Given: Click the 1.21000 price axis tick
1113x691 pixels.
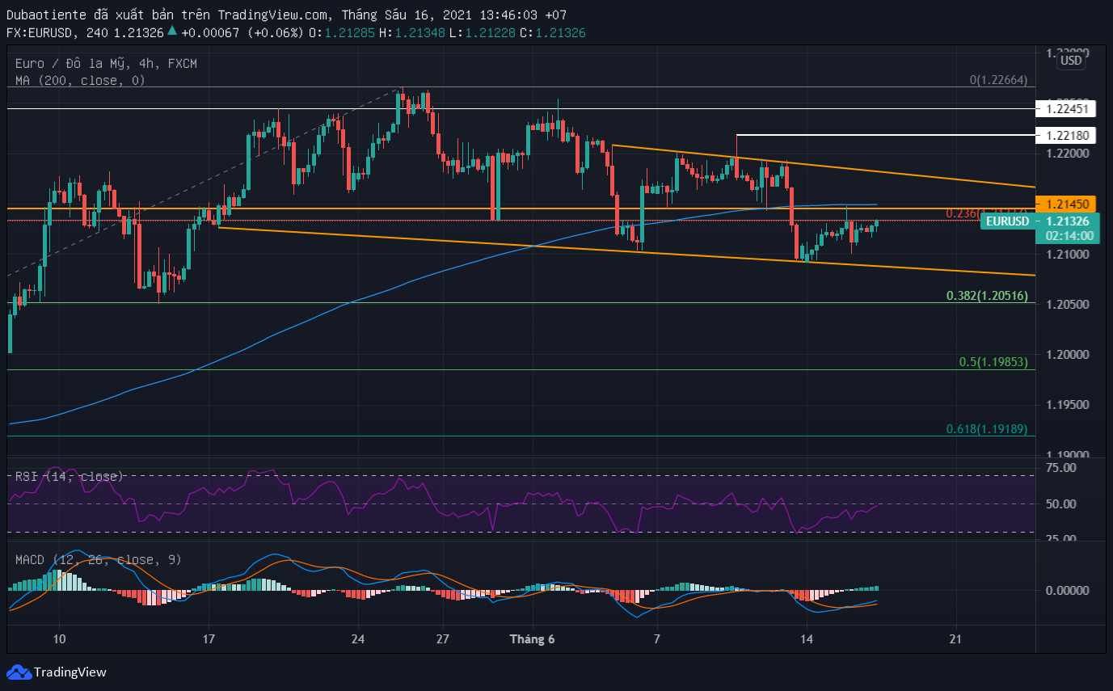Looking at the screenshot, I should [x=1069, y=255].
